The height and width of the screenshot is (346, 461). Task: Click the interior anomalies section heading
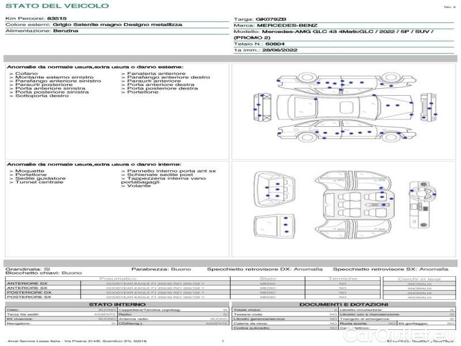[94, 164]
